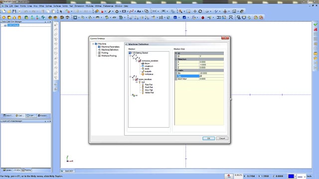Click the Aa text tool icon
The image size is (319, 179).
[139, 11]
